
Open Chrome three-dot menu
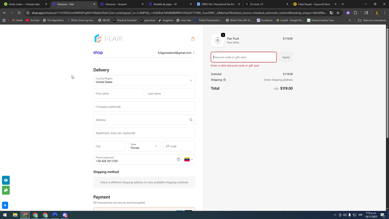[x=385, y=13]
